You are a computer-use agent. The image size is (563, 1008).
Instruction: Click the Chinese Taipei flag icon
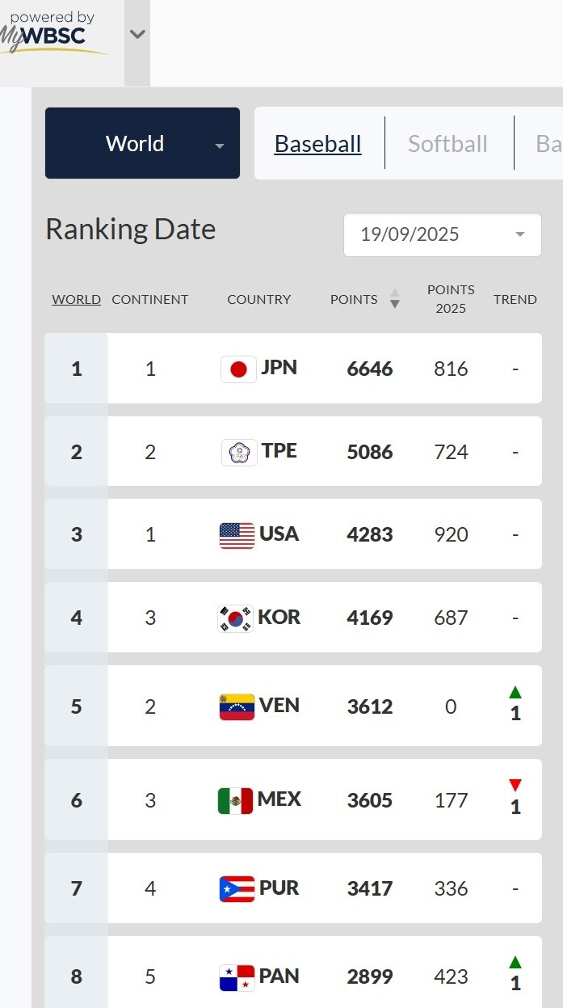238,453
